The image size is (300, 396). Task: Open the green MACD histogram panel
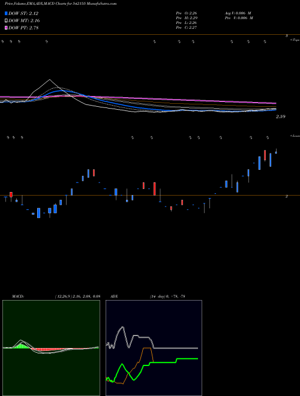pos(51,348)
